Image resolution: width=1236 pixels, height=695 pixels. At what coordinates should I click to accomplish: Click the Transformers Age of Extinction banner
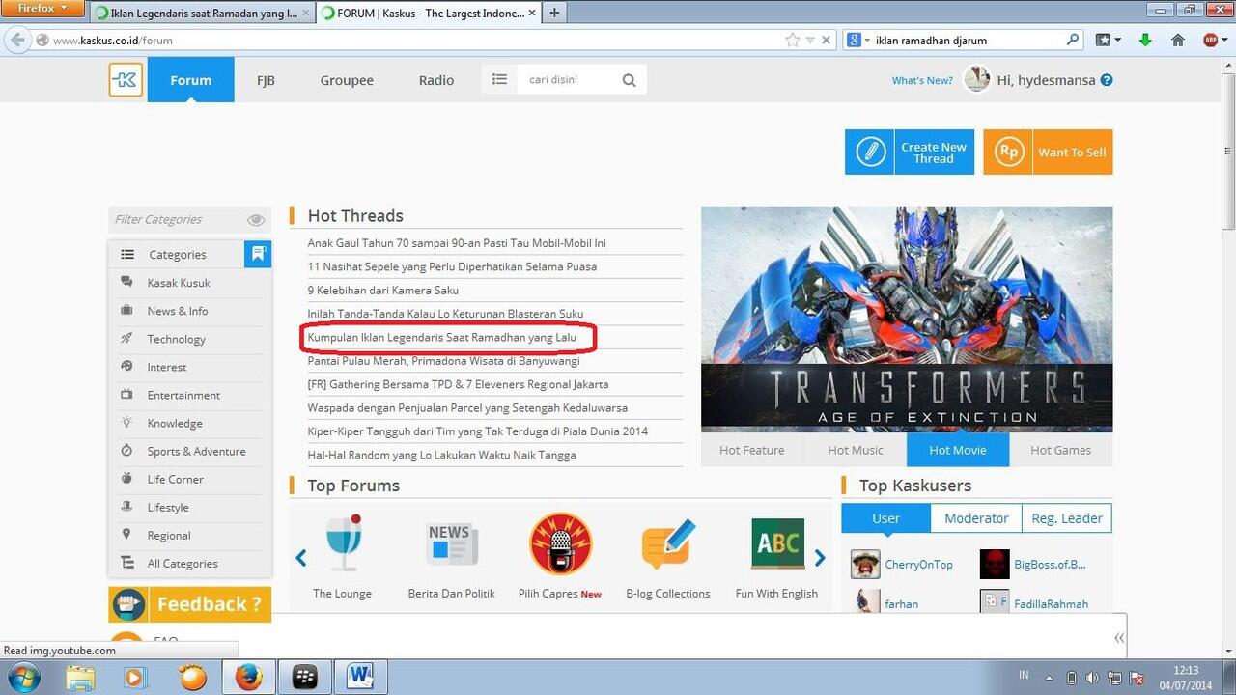coord(907,319)
